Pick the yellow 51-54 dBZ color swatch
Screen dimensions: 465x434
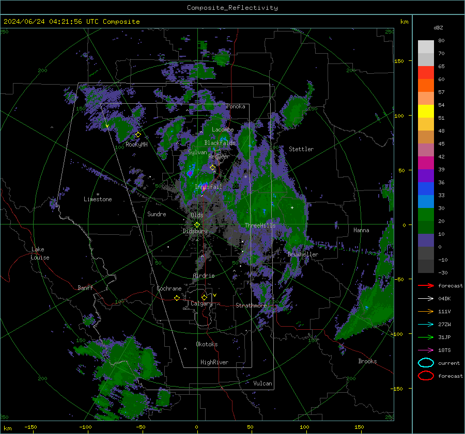click(x=426, y=111)
